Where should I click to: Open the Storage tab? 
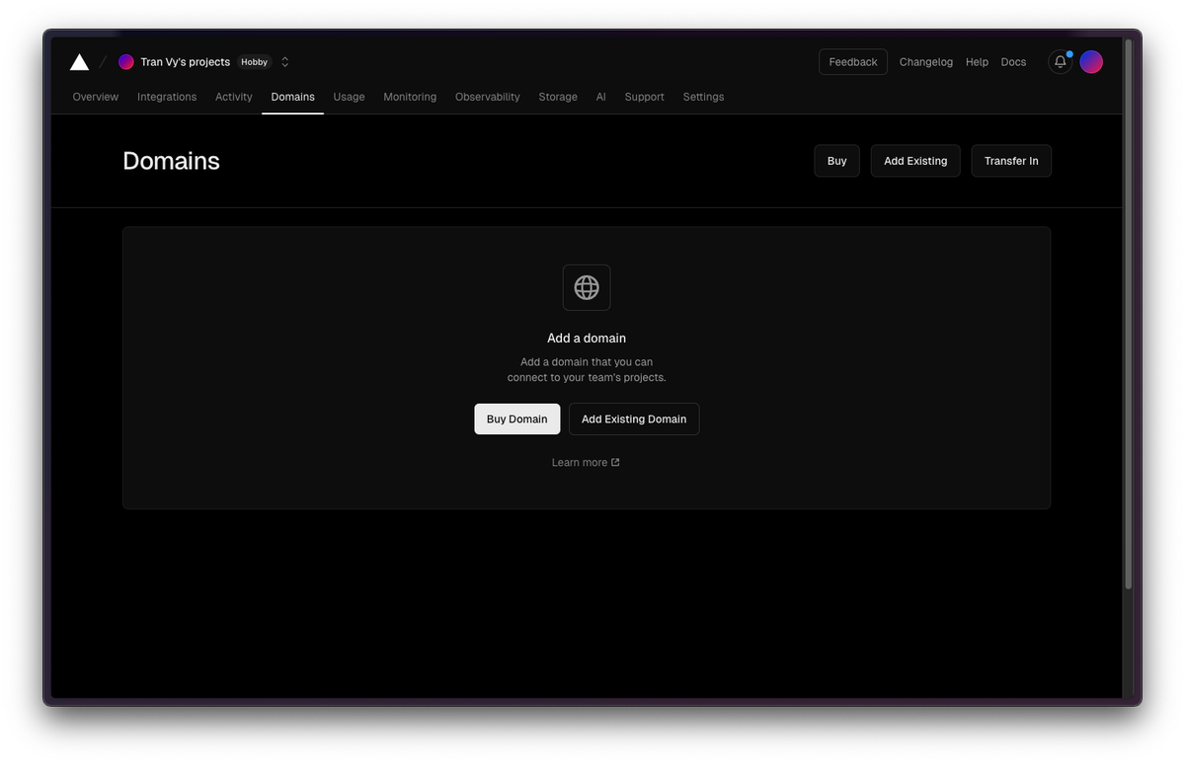(x=558, y=96)
